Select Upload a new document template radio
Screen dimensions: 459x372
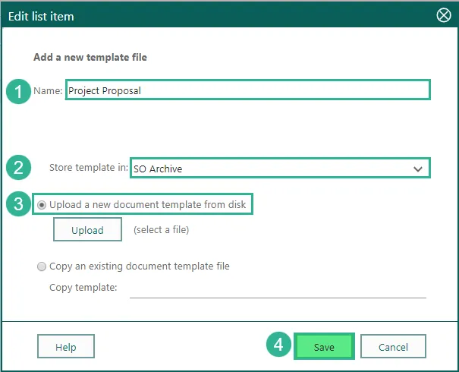(x=41, y=205)
